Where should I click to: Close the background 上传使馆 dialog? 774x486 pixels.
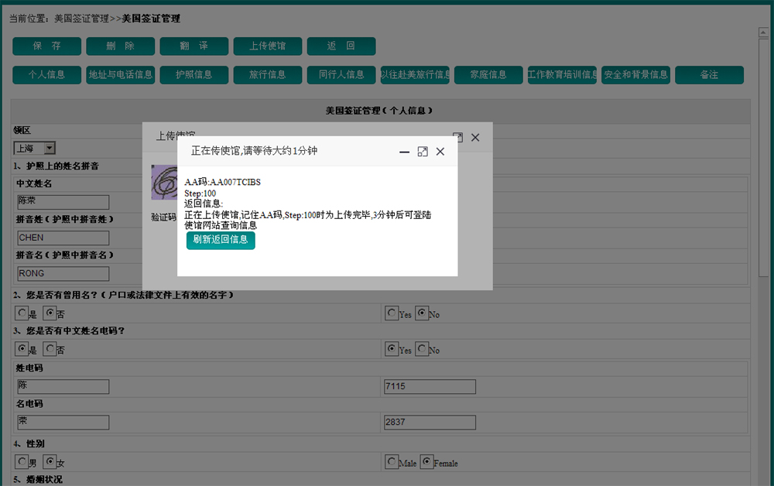point(475,137)
